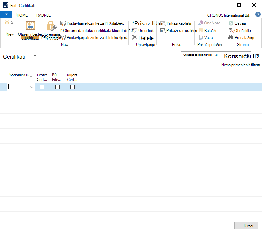Click Pronalaženje binoculars icon
The height and width of the screenshot is (233, 262).
[x=231, y=37]
